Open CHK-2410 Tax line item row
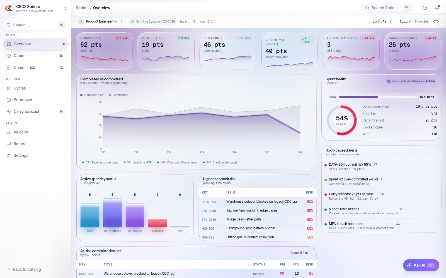Image resolution: width=446 pixels, height=278 pixels. pyautogui.click(x=258, y=210)
